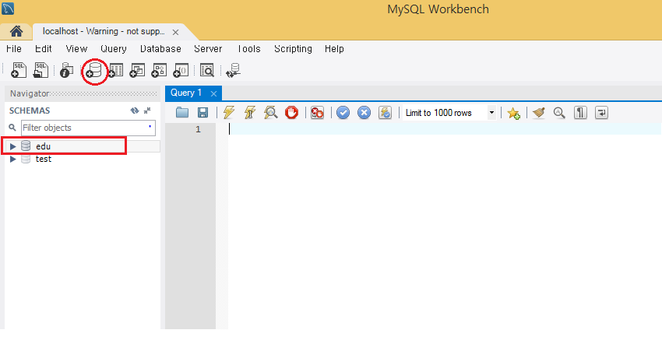Show find panel in the editor
662x358 pixels.
[x=559, y=113]
